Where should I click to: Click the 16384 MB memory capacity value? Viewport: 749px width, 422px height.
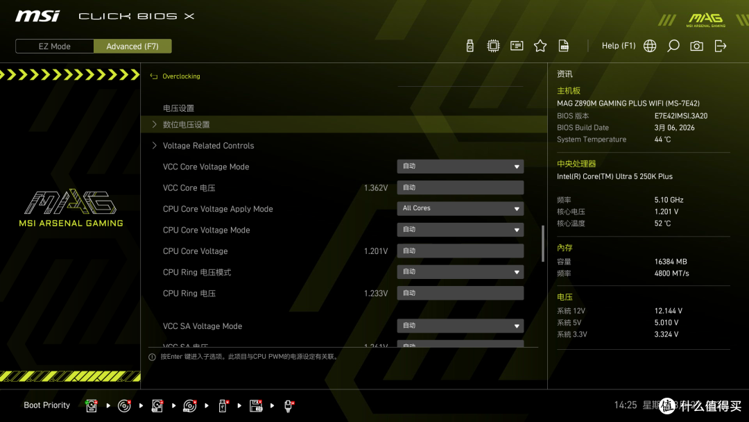[671, 262]
